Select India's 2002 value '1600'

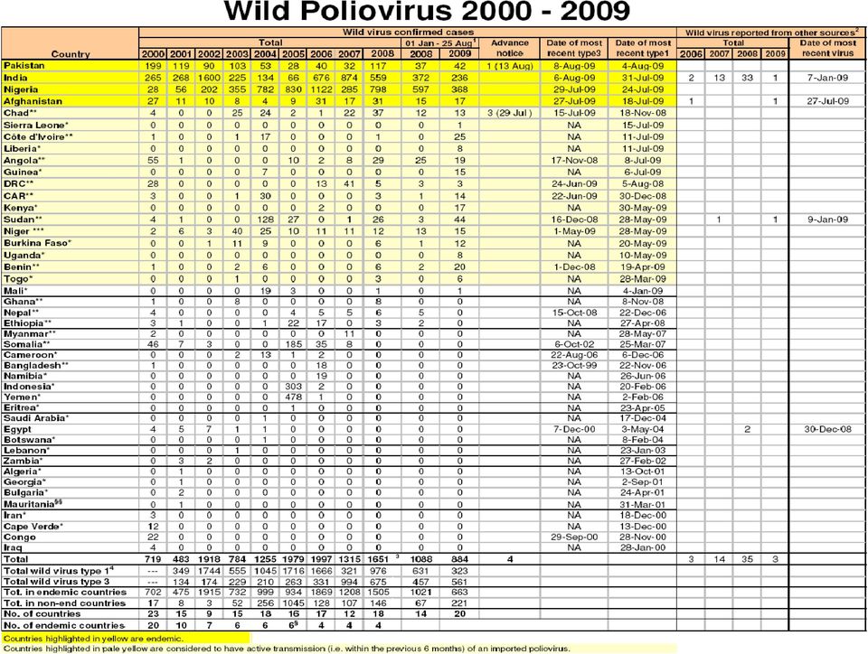click(x=209, y=78)
